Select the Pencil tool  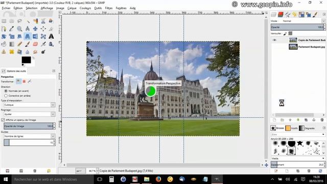pos(19,44)
